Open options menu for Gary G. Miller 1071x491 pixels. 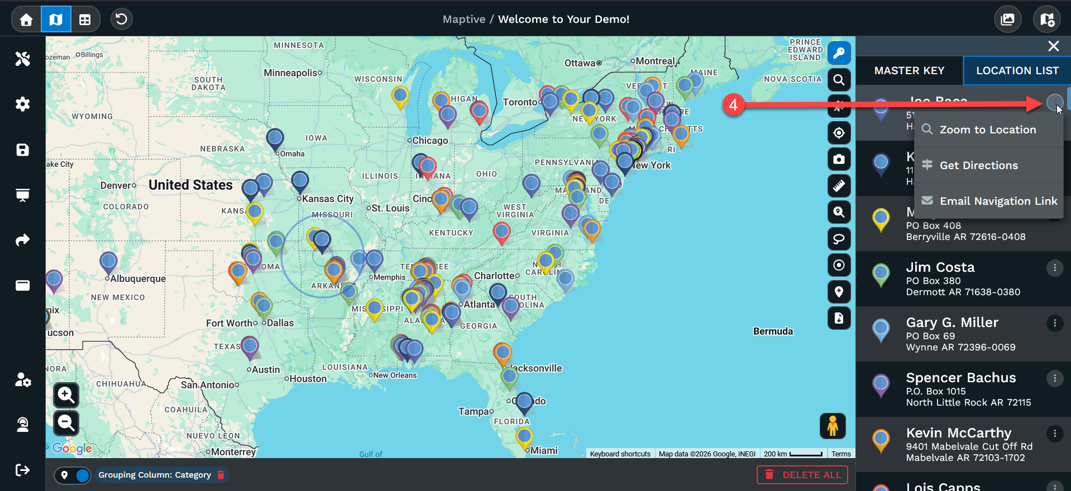click(x=1054, y=323)
